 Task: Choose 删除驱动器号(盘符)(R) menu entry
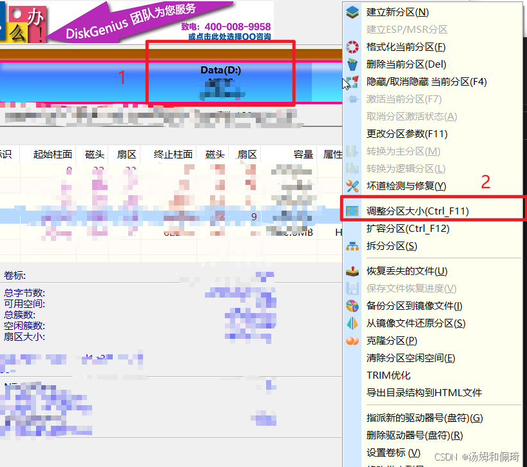(x=415, y=435)
